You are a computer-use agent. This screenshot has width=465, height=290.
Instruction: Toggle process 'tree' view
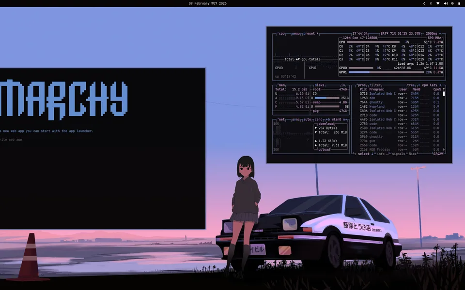click(411, 85)
